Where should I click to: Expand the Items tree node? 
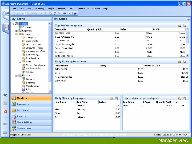[20, 62]
